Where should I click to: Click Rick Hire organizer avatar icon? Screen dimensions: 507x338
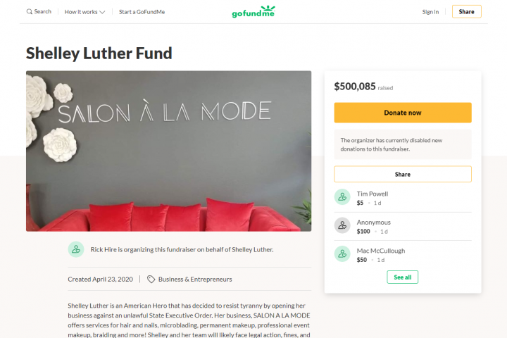[x=76, y=249]
